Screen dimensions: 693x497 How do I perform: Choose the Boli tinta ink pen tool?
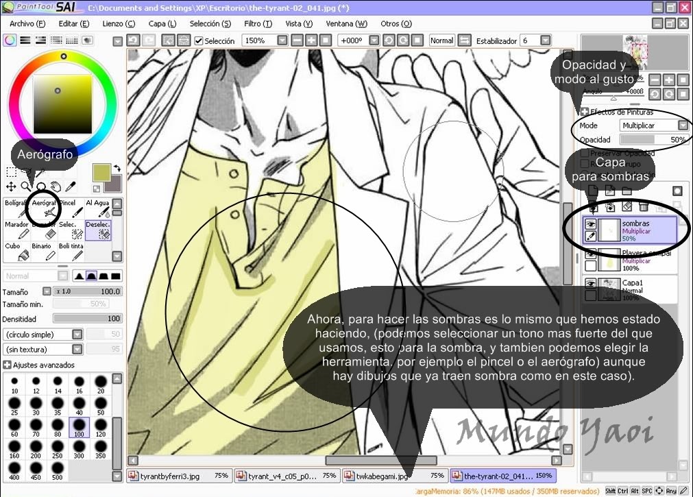click(x=71, y=251)
